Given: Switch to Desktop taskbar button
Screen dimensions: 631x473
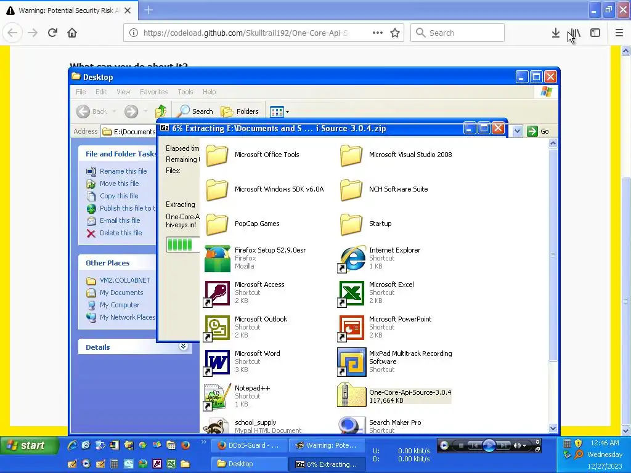Looking at the screenshot, I should point(250,464).
